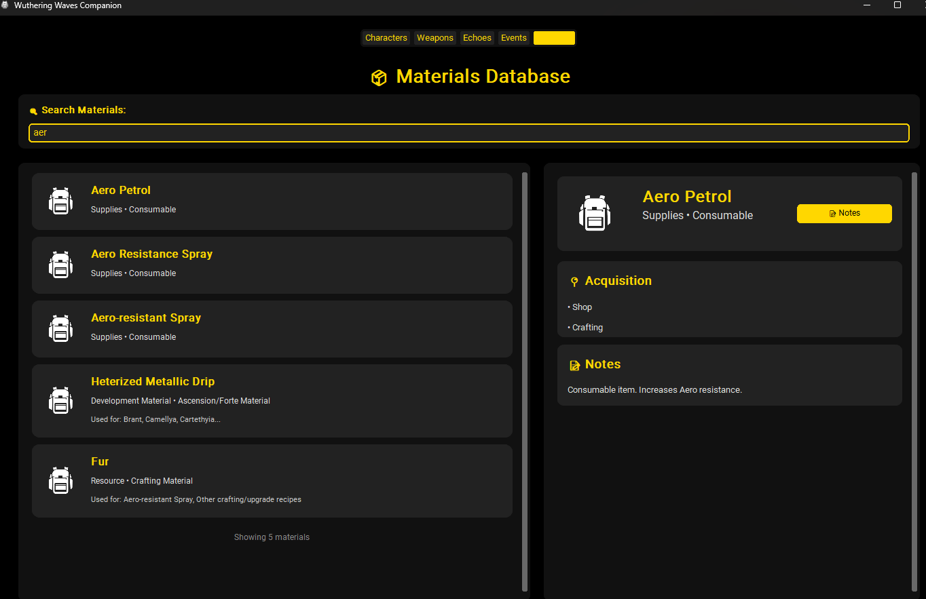The height and width of the screenshot is (599, 926).
Task: Click the pin icon beside Acquisition heading
Action: pyautogui.click(x=574, y=282)
